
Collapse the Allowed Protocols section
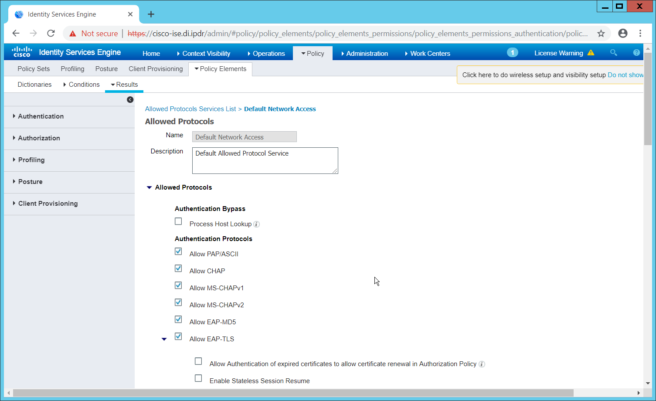[x=149, y=187]
